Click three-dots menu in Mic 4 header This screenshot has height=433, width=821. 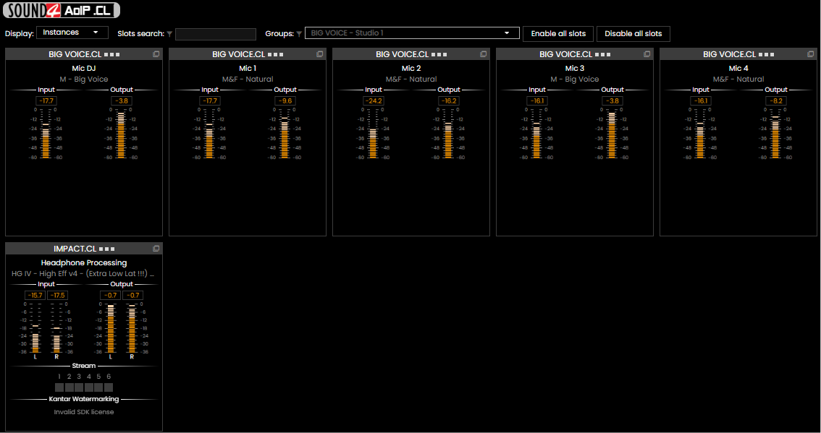pyautogui.click(x=767, y=54)
